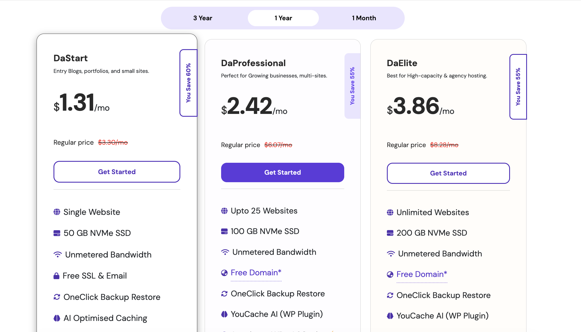Click wifi icon in DaStart Unmetered Bandwidth
This screenshot has height=332, width=581.
coord(58,255)
